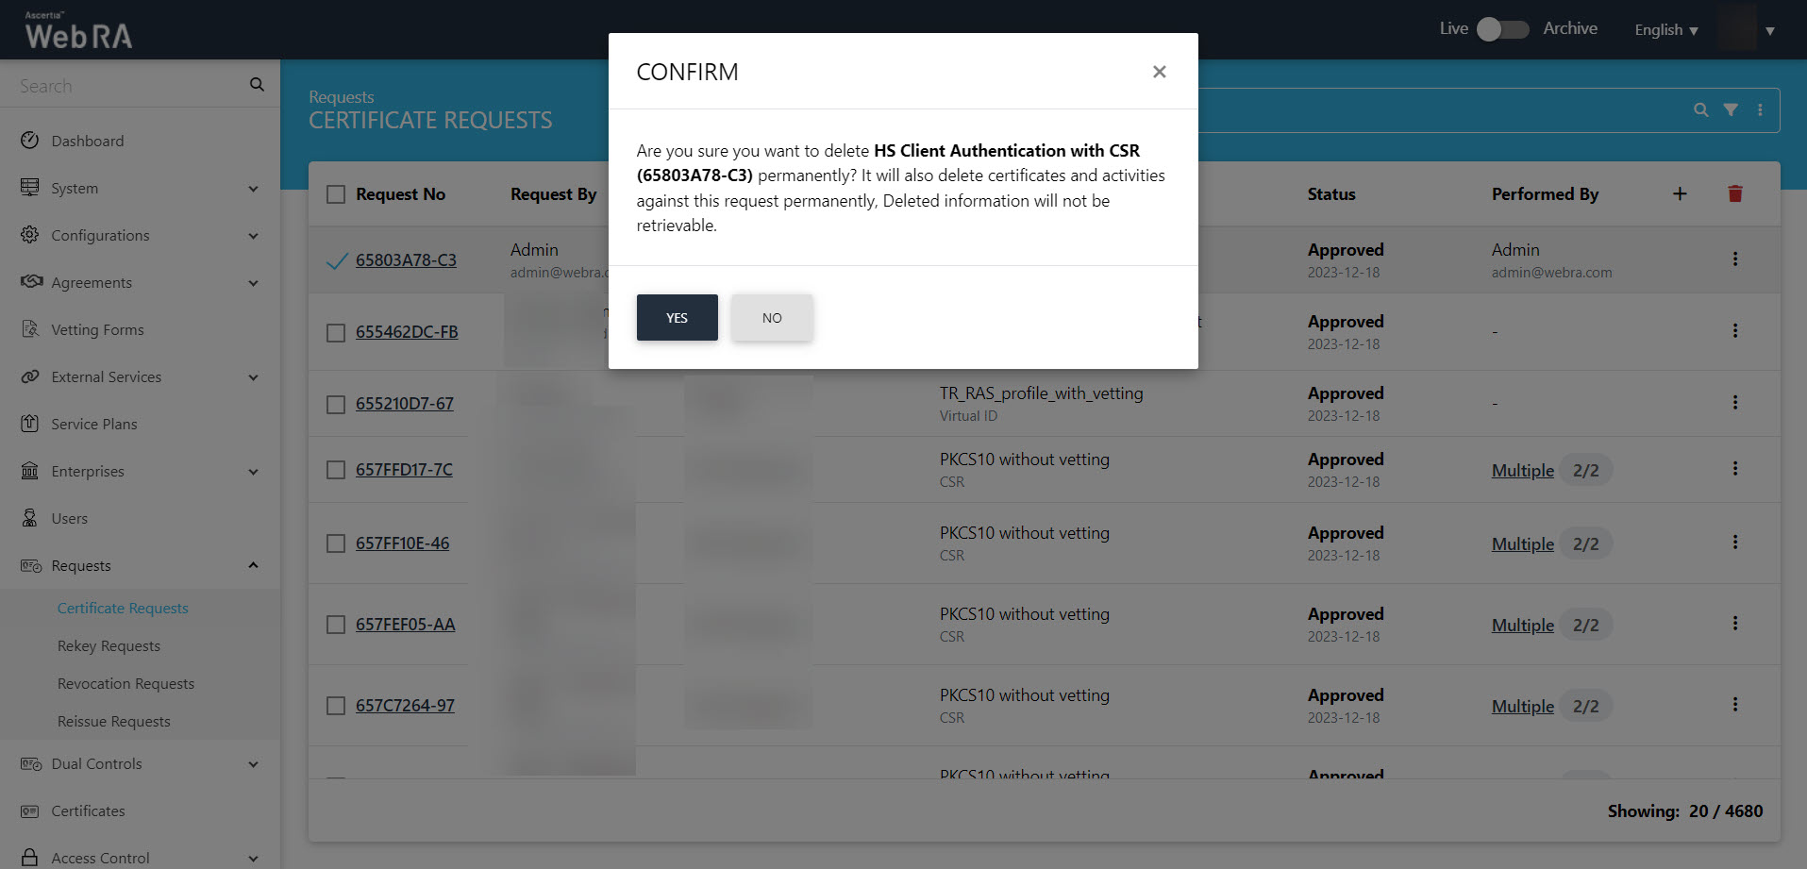Open request link 655462DC-FB
Screen dimensions: 1807x869
click(x=407, y=332)
